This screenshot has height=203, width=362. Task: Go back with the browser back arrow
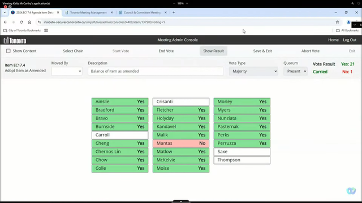tap(5, 22)
